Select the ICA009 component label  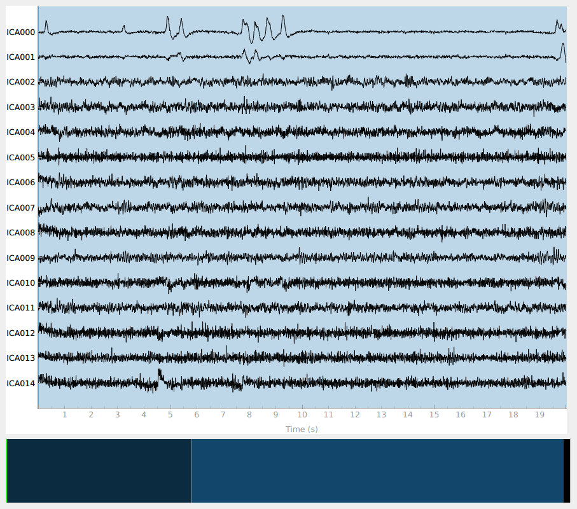pyautogui.click(x=20, y=258)
